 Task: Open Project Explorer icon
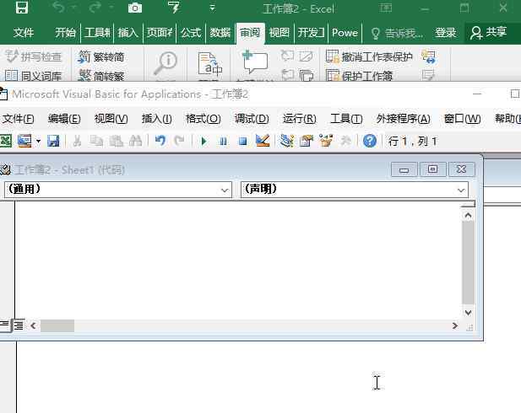pos(287,141)
